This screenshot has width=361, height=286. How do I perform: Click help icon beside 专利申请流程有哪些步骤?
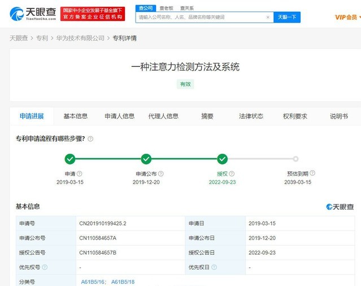(90, 139)
